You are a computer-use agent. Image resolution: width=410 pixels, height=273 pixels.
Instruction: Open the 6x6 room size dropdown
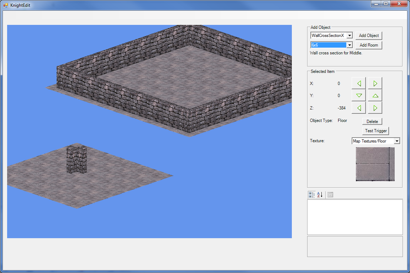click(x=349, y=45)
